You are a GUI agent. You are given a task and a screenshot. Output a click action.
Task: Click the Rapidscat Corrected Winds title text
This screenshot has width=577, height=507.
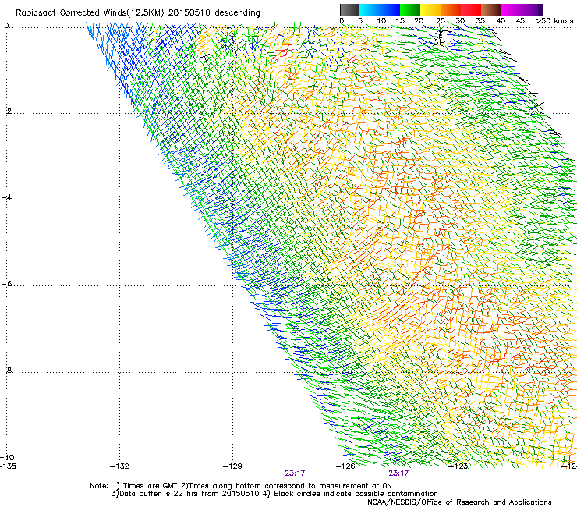pos(138,12)
